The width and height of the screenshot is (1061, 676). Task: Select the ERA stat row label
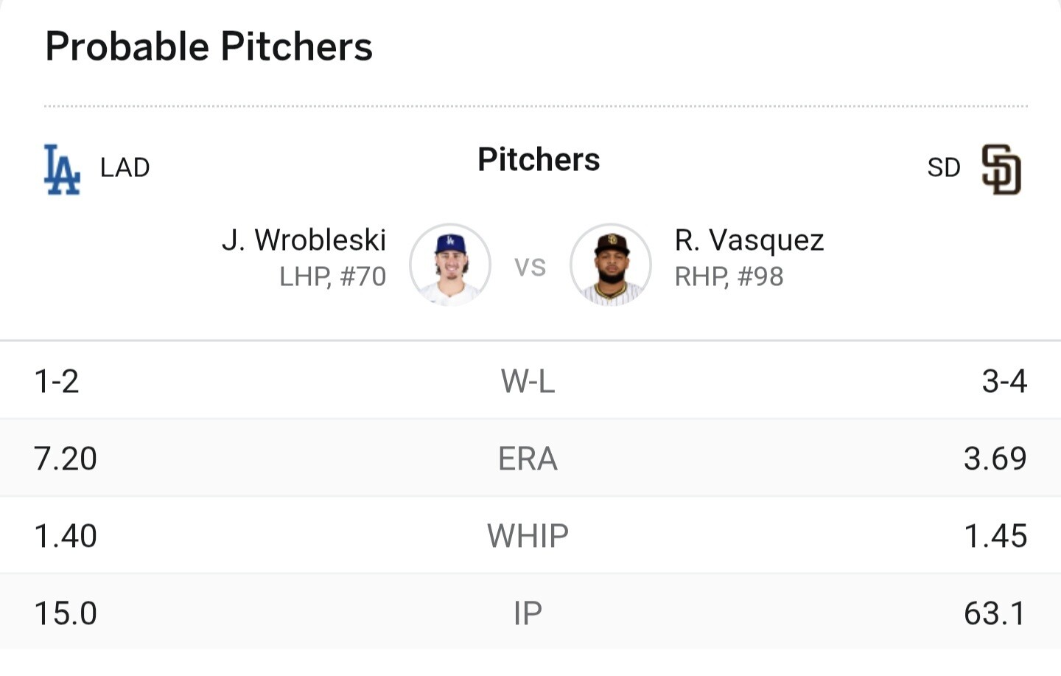pos(528,459)
